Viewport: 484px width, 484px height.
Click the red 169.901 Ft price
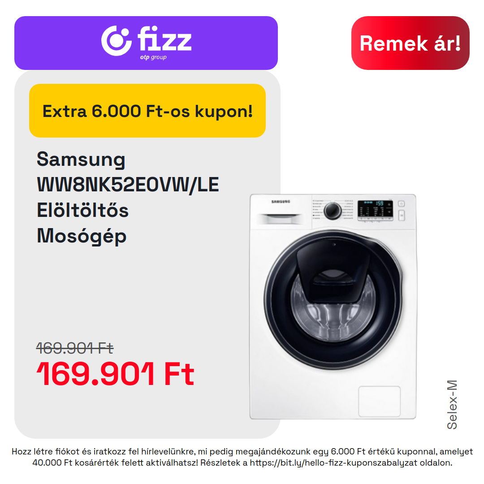(x=115, y=374)
